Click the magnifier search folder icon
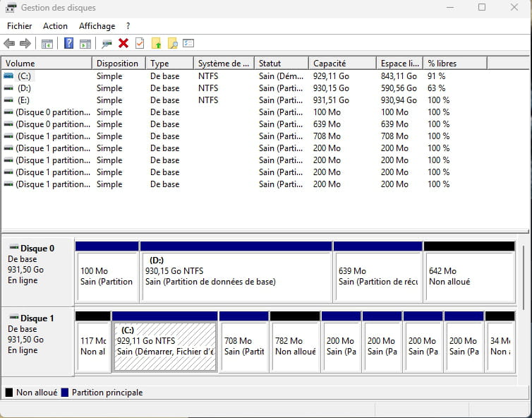Image resolution: width=532 pixels, height=418 pixels. click(x=172, y=44)
